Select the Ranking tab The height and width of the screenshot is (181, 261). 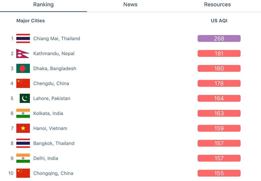43,5
